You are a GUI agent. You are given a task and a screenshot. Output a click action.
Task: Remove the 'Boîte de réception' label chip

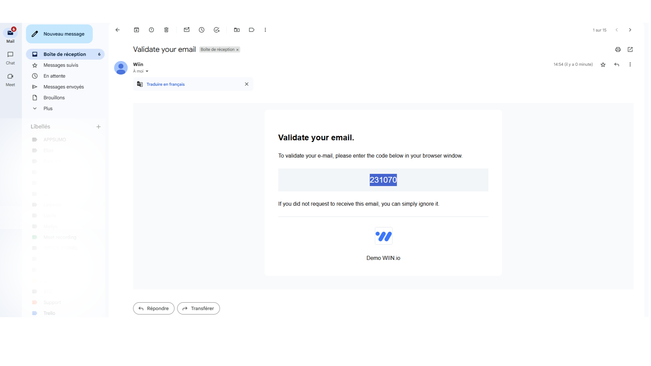237,50
